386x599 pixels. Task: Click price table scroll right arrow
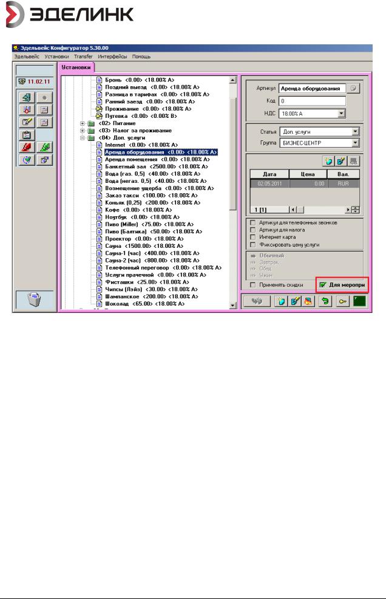coord(348,210)
